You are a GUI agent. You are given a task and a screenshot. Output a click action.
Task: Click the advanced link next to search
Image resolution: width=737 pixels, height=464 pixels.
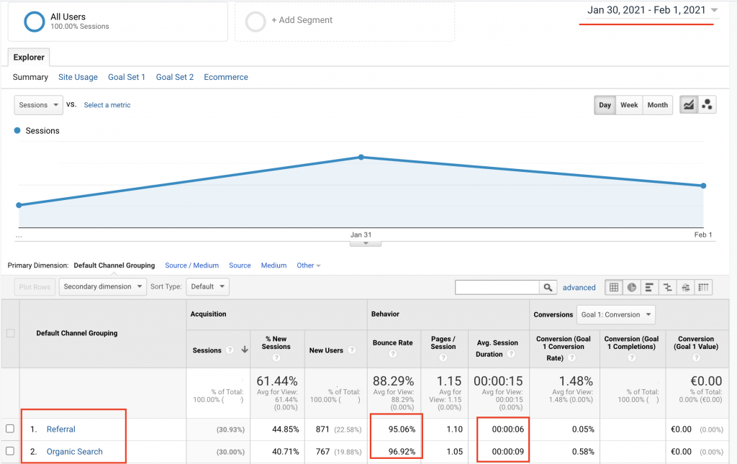tap(579, 287)
